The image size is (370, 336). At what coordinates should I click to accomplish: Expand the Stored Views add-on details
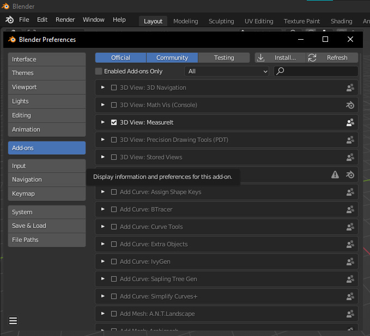pyautogui.click(x=102, y=157)
